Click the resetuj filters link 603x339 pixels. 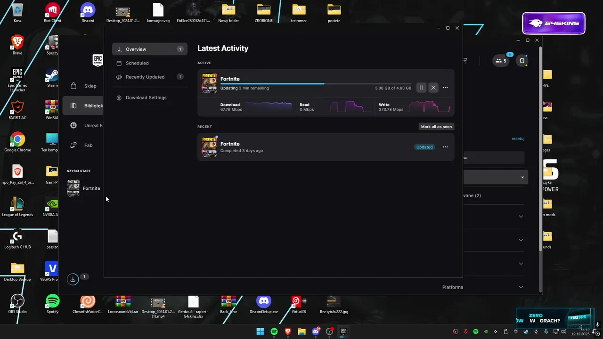click(x=518, y=139)
